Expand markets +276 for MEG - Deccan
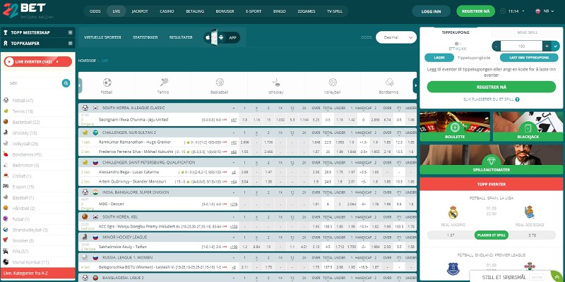Screen dimensions: 565x282 (x=233, y=204)
